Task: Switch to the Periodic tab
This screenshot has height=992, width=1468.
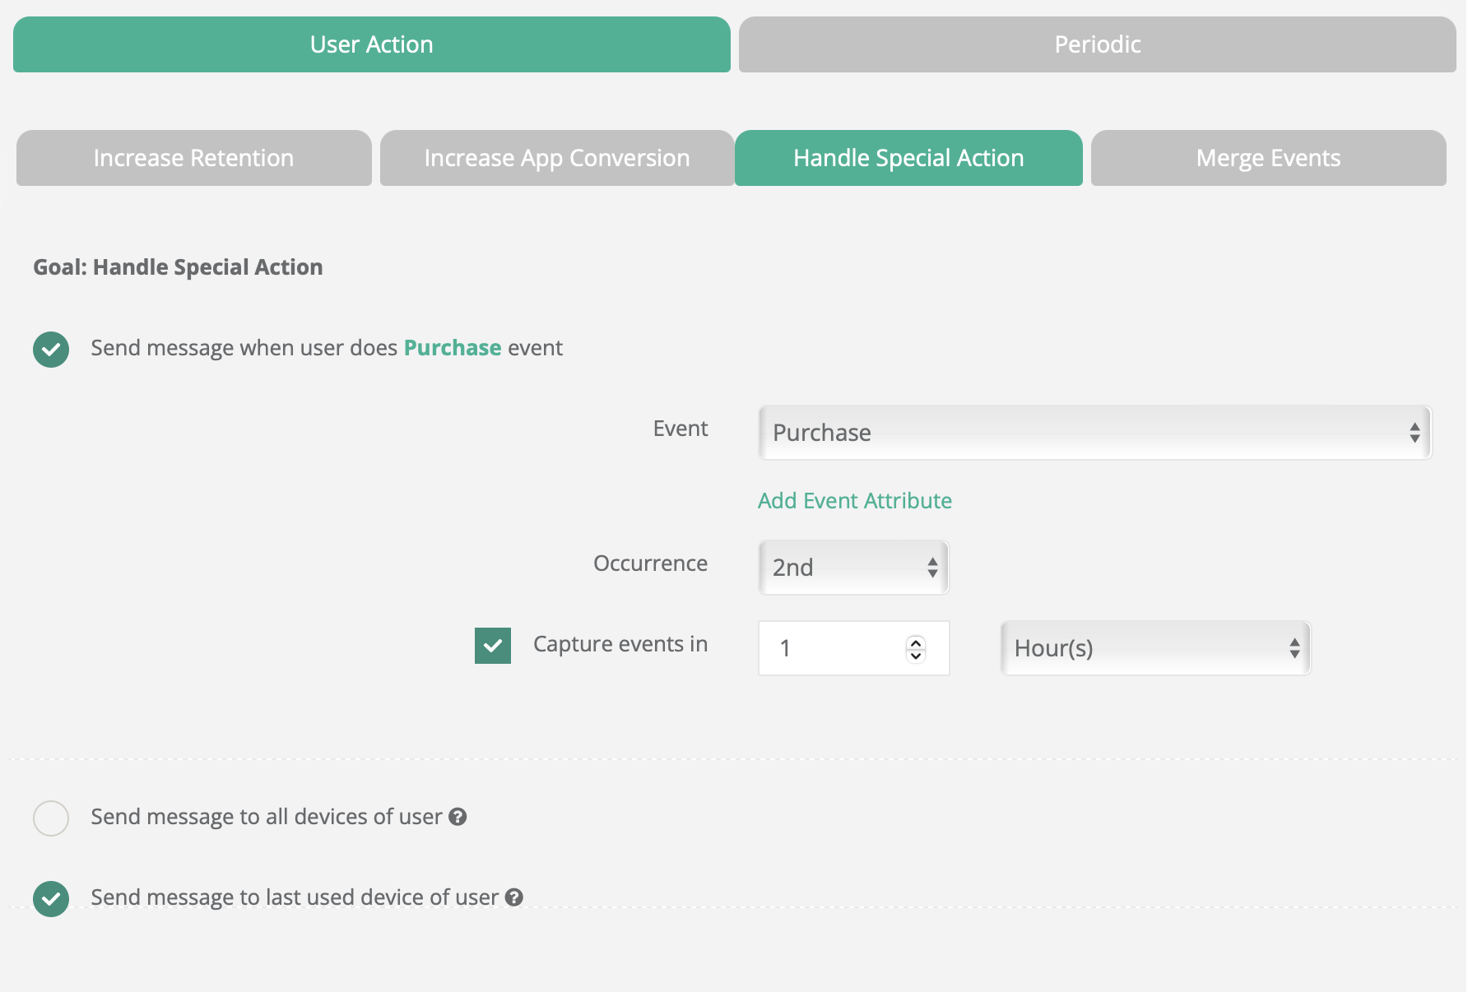Action: pyautogui.click(x=1097, y=44)
